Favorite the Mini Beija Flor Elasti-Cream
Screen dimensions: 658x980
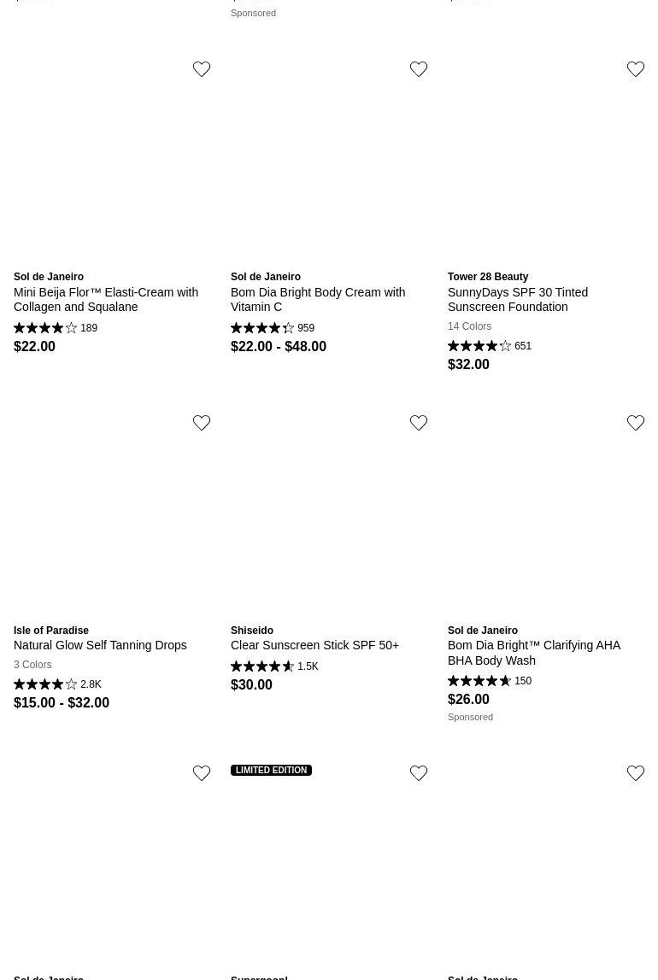pos(202,69)
